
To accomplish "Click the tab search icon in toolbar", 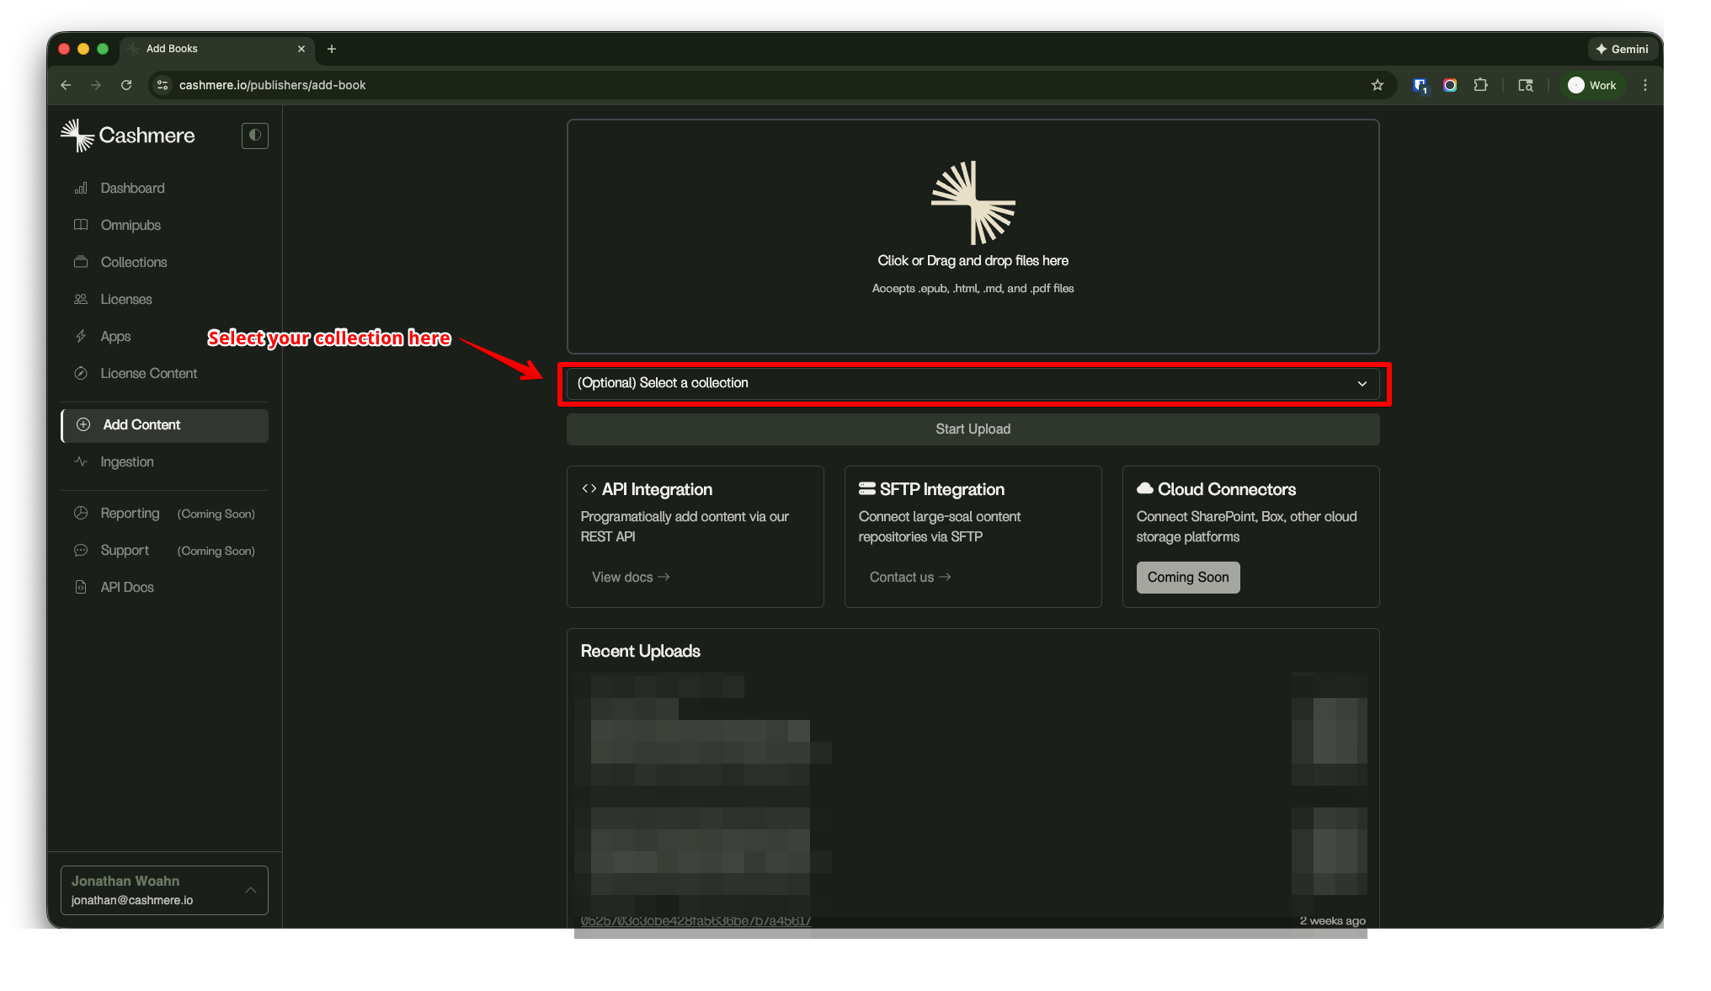I will [1526, 85].
